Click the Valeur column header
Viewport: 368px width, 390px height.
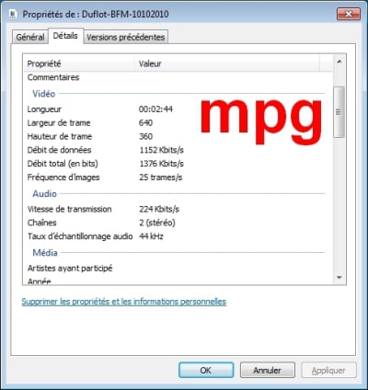(x=227, y=63)
